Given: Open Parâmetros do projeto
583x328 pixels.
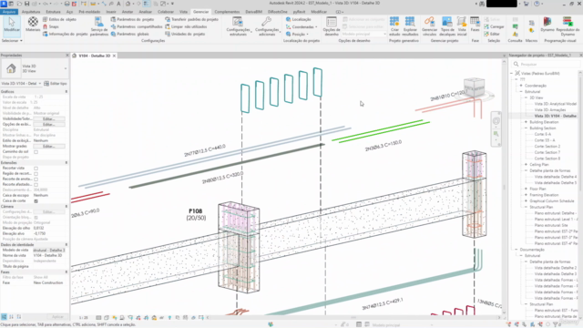Looking at the screenshot, I should 132,19.
